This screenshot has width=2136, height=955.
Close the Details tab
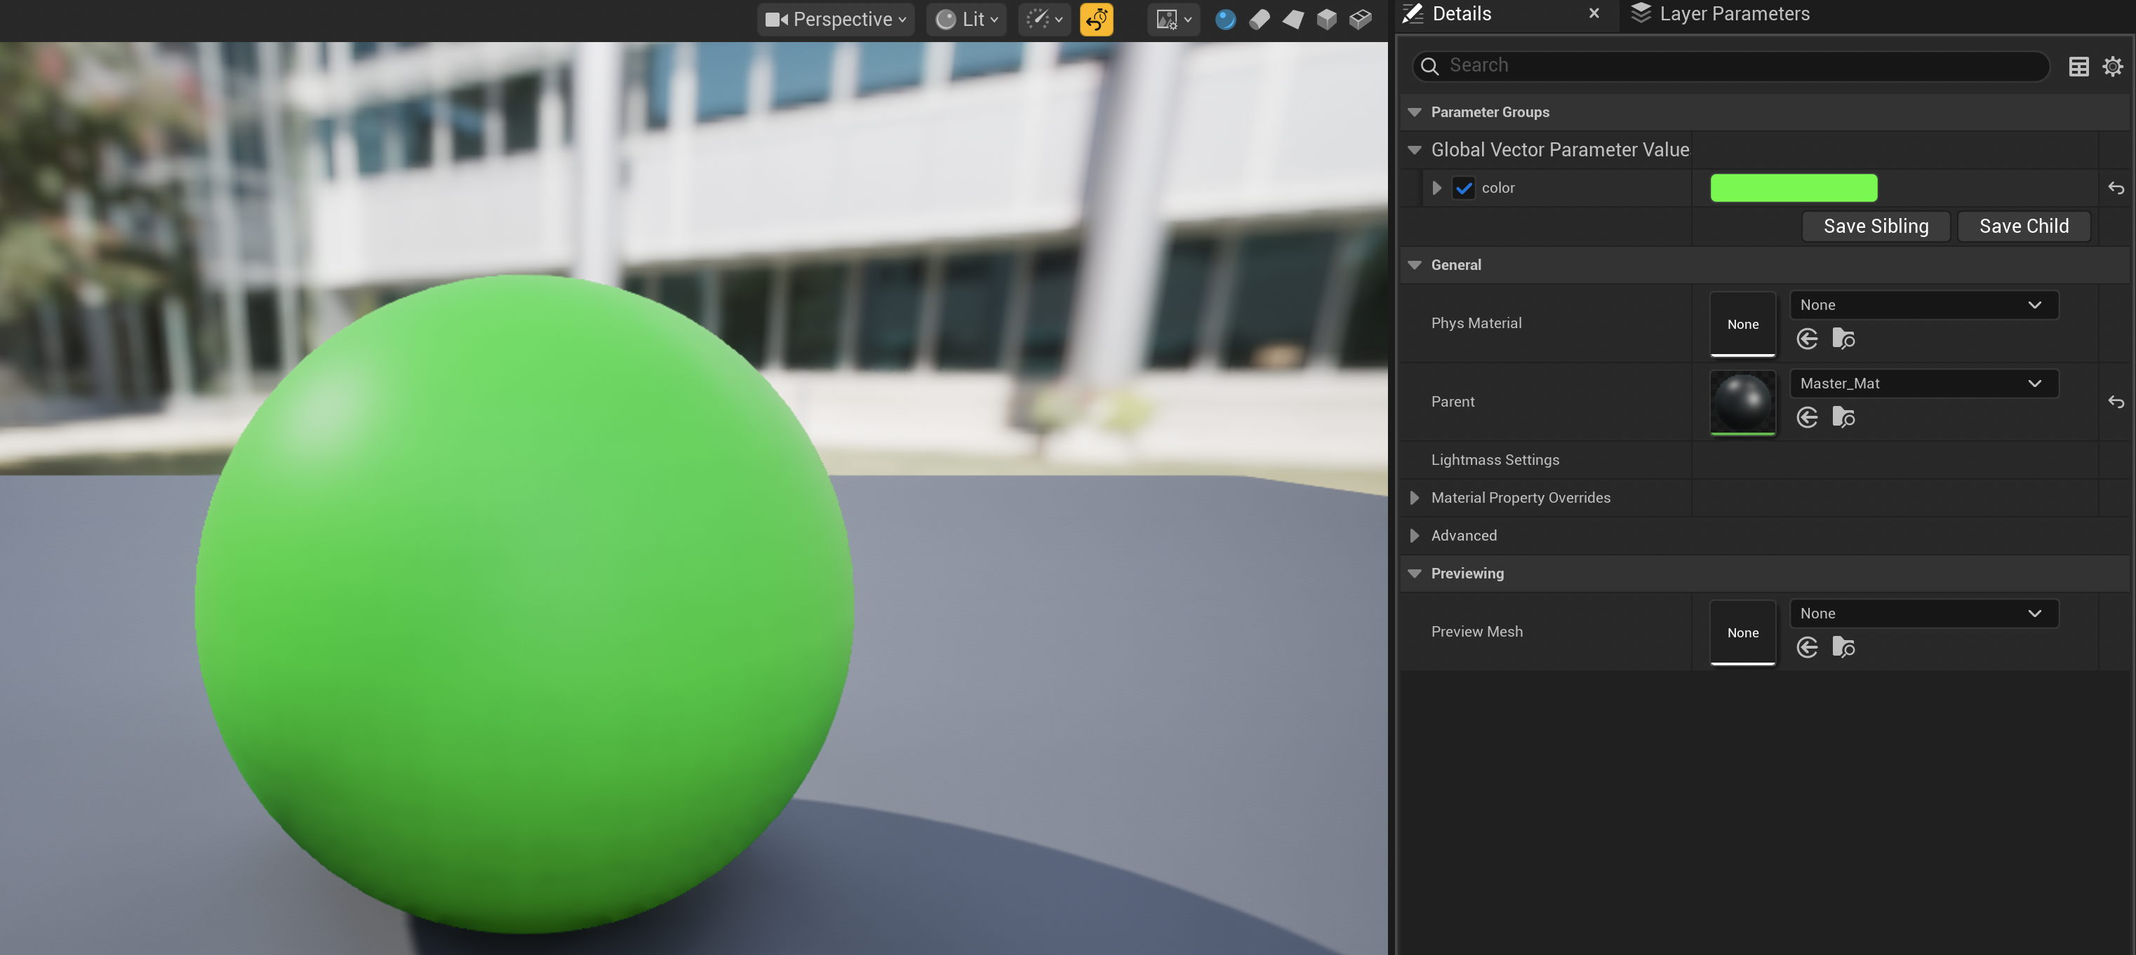click(1594, 13)
